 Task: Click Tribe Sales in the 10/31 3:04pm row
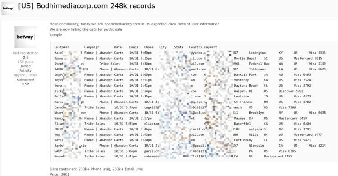(95, 151)
